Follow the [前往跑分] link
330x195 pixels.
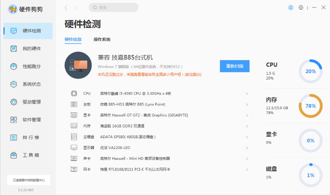(193, 75)
